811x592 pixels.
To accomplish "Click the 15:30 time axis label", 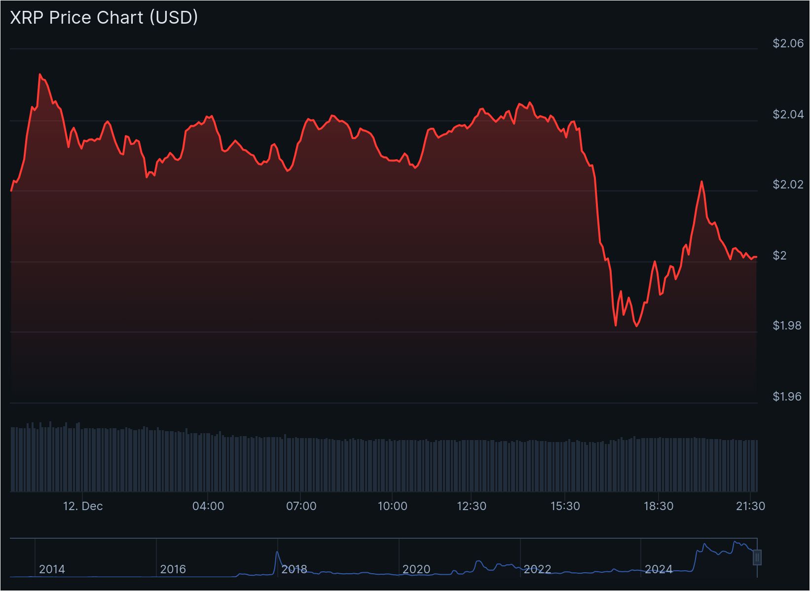I will tap(565, 506).
